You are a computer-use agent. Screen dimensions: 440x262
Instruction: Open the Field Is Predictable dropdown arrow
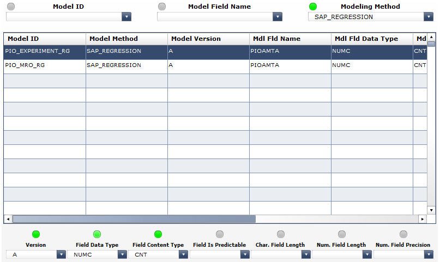tap(245, 254)
